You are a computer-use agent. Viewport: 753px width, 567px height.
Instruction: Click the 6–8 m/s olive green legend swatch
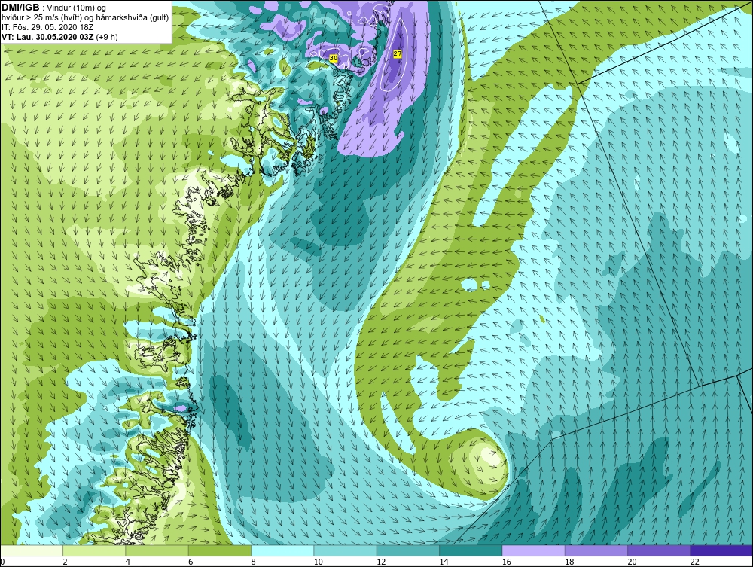click(x=219, y=550)
